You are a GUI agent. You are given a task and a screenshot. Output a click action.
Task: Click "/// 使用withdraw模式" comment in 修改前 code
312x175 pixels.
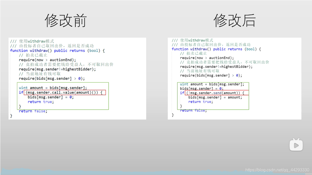point(32,41)
